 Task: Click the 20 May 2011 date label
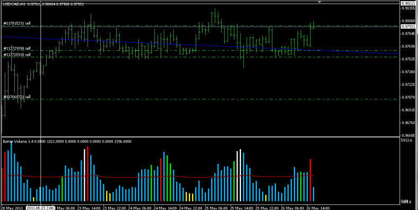coord(11,208)
